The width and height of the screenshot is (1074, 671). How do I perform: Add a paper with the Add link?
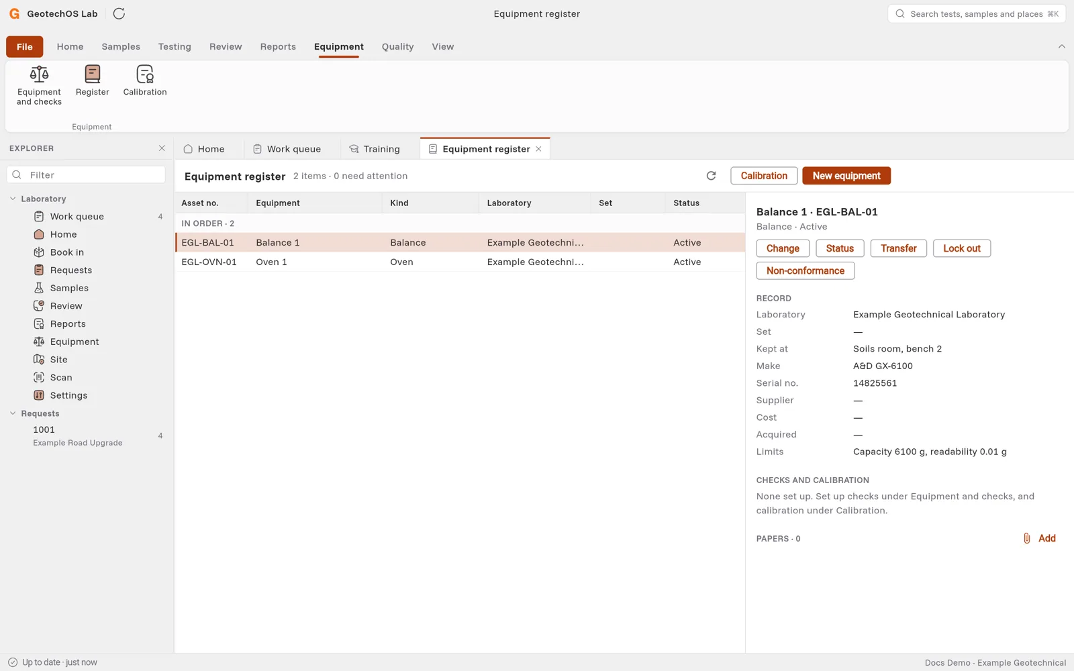1039,538
